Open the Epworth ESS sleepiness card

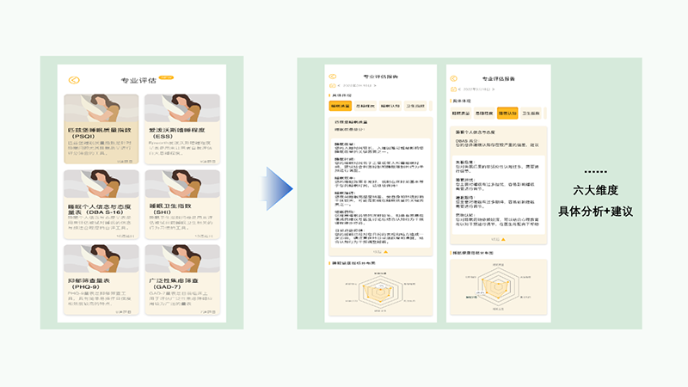point(182,129)
